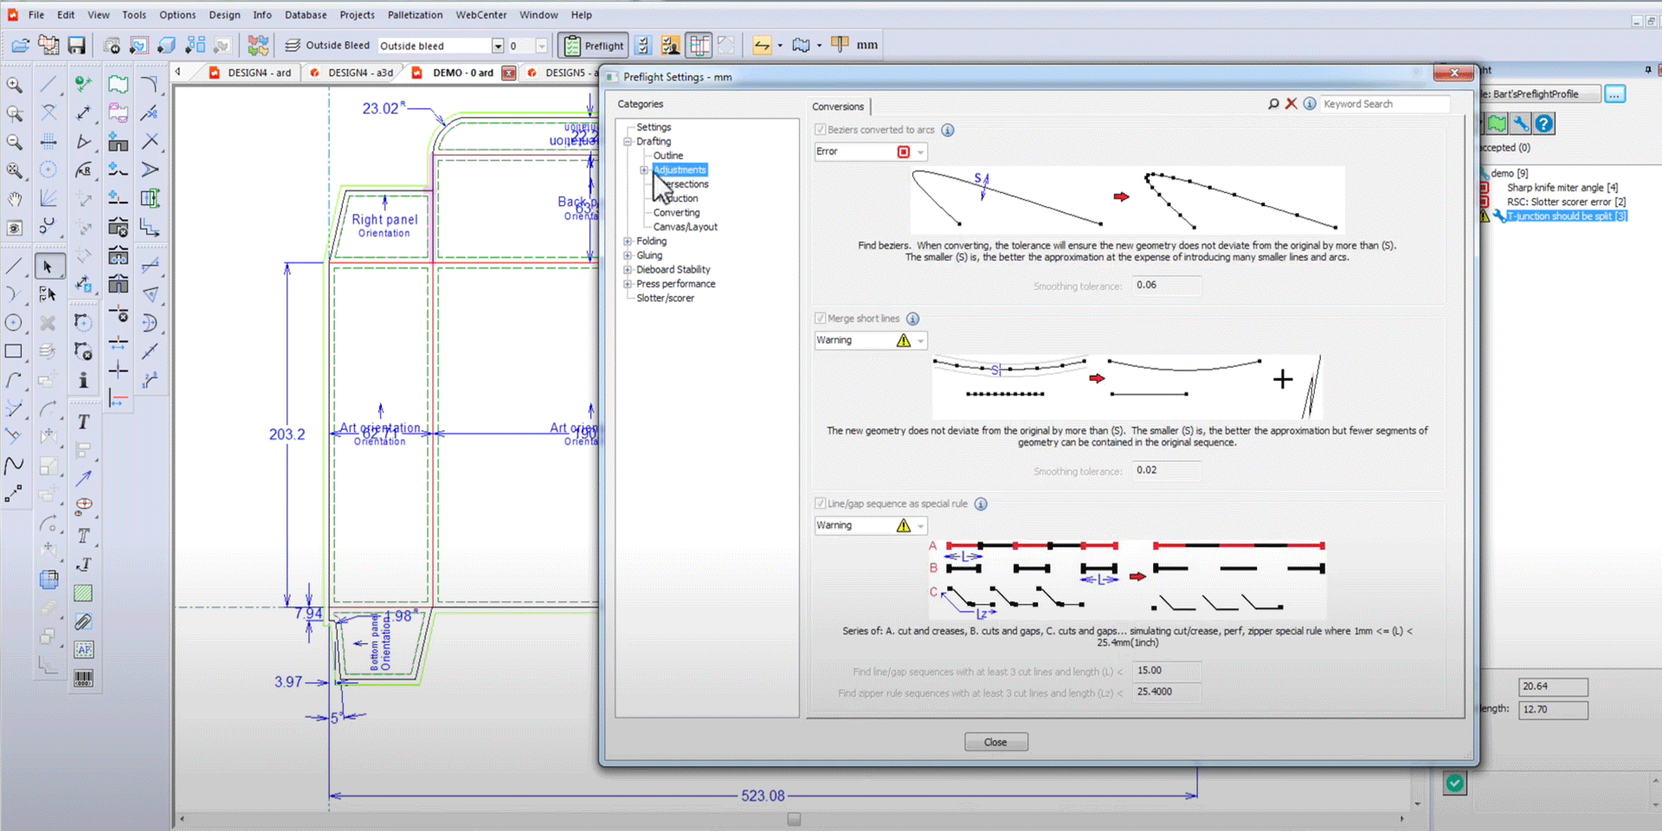Click line/gap length field 15.00
The image size is (1662, 831).
(1166, 671)
